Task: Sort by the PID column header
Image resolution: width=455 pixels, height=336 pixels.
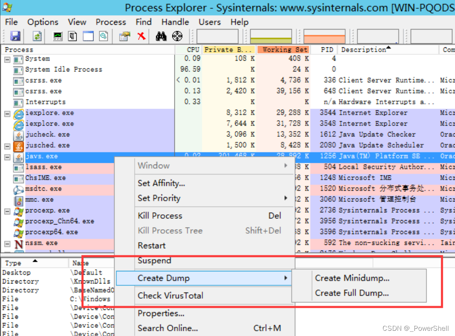Action: pos(323,49)
